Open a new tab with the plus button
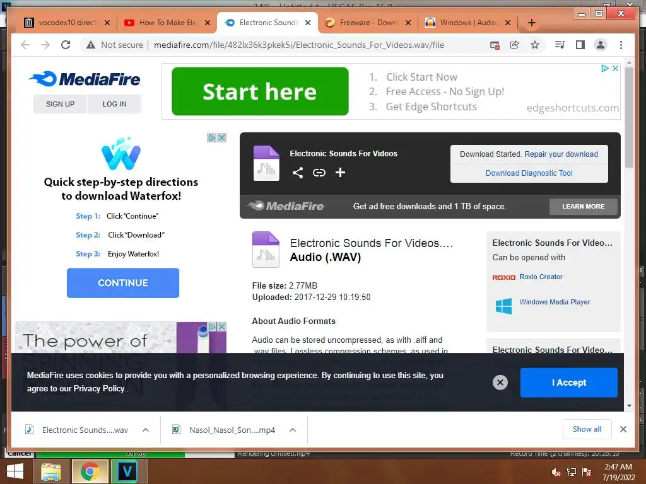 tap(531, 23)
